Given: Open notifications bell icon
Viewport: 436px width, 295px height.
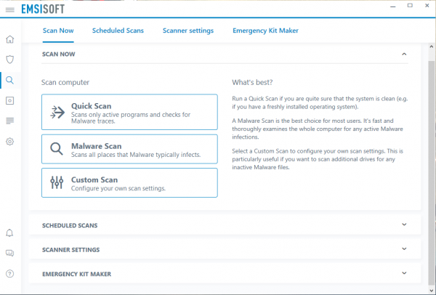Looking at the screenshot, I should click(x=9, y=233).
